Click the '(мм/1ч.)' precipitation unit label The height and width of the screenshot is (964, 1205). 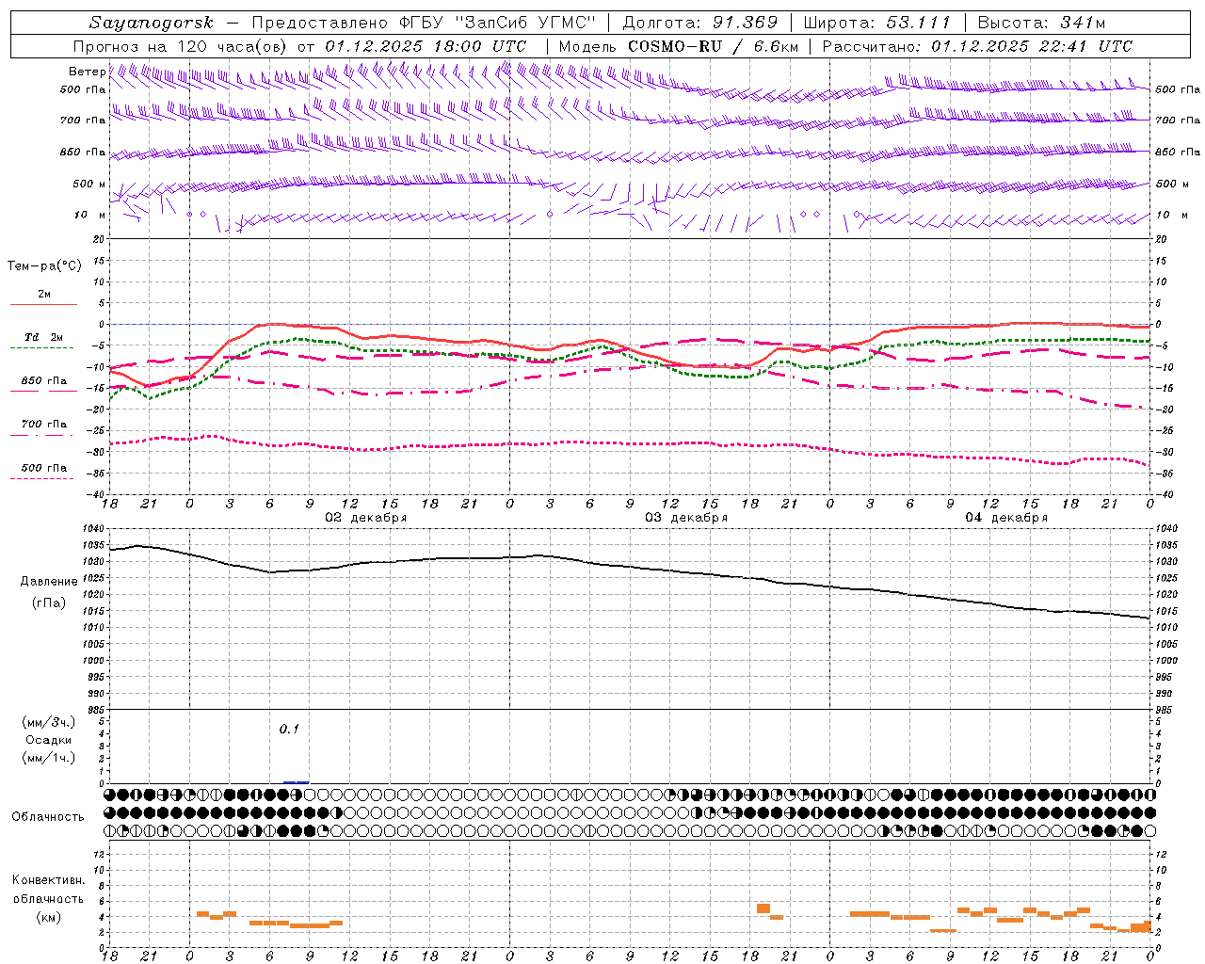48,758
